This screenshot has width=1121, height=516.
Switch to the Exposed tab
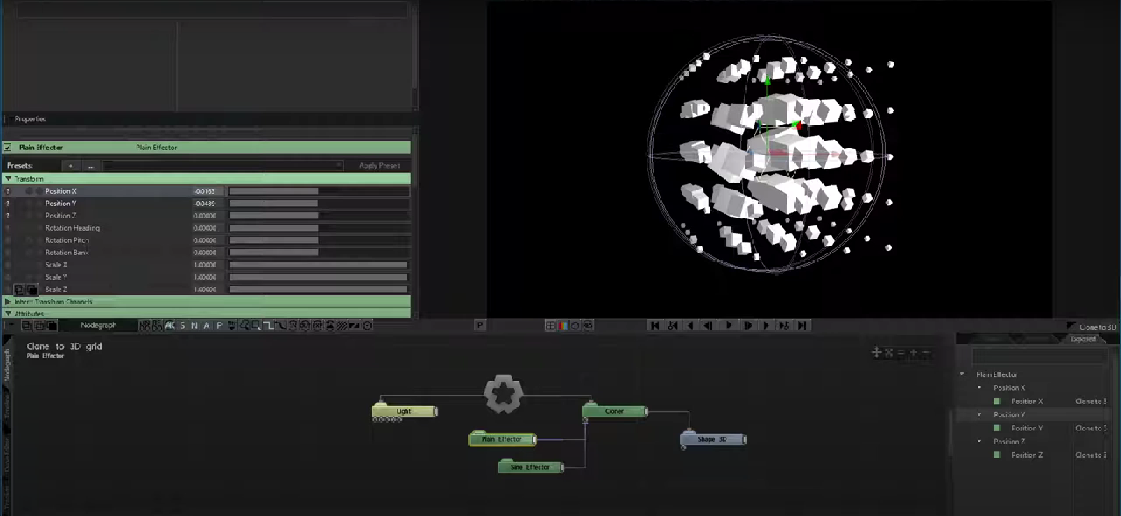(x=1082, y=339)
